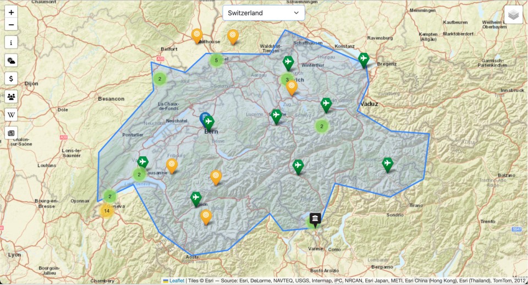Expand the yellow cluster of 14 near Geneva
The width and height of the screenshot is (528, 285).
[107, 211]
